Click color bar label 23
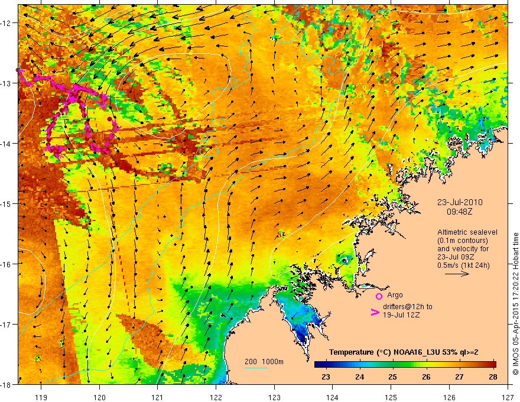This screenshot has height=402, width=520. pos(326,377)
